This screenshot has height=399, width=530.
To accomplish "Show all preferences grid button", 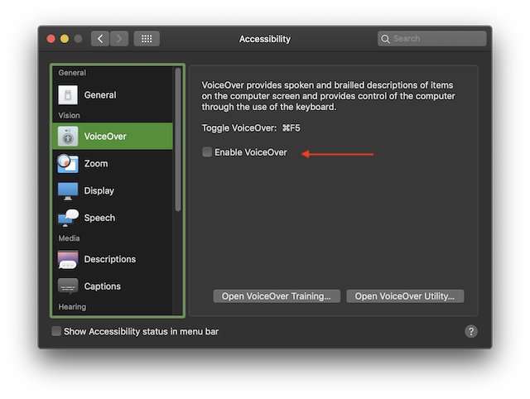I will [147, 39].
